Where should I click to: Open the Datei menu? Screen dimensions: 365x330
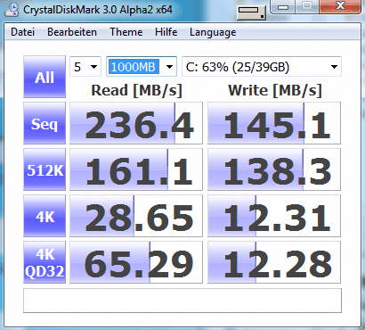click(x=22, y=32)
